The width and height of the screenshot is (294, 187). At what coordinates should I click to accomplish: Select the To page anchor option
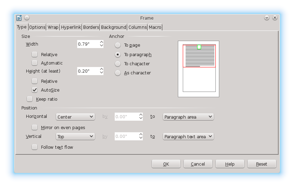coord(118,45)
